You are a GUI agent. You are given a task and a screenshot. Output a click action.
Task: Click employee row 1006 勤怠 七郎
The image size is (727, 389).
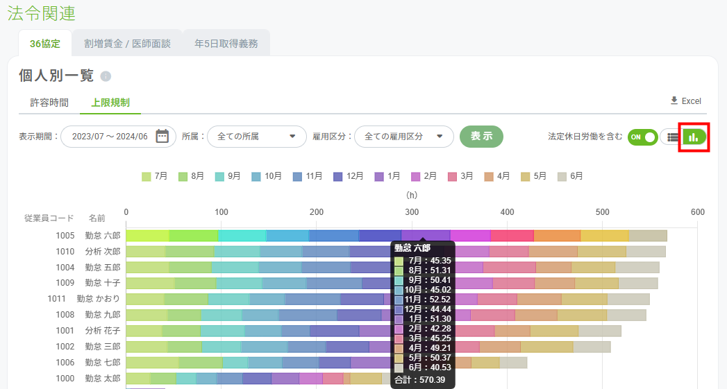click(88, 362)
